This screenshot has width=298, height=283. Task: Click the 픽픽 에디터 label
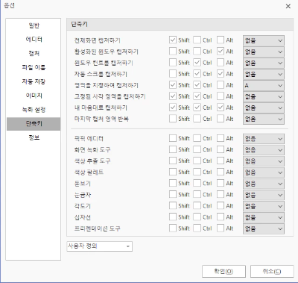coord(89,138)
